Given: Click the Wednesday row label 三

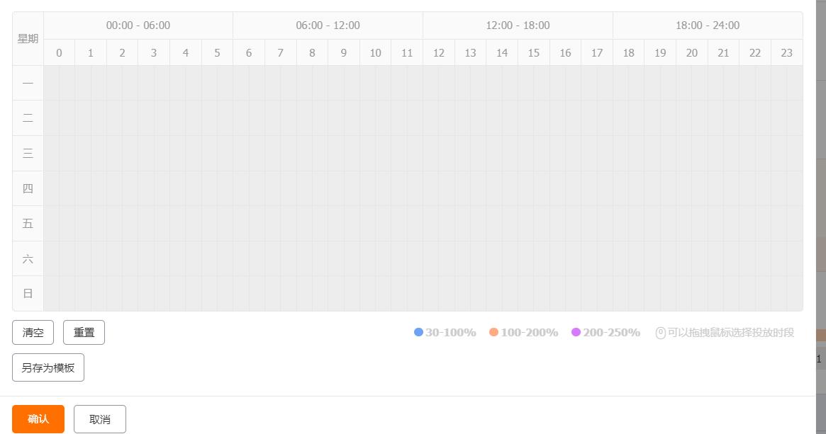Looking at the screenshot, I should point(28,153).
